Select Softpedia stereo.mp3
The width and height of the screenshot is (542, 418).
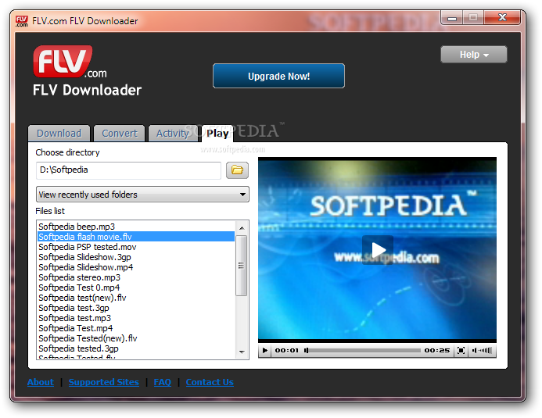click(x=136, y=277)
